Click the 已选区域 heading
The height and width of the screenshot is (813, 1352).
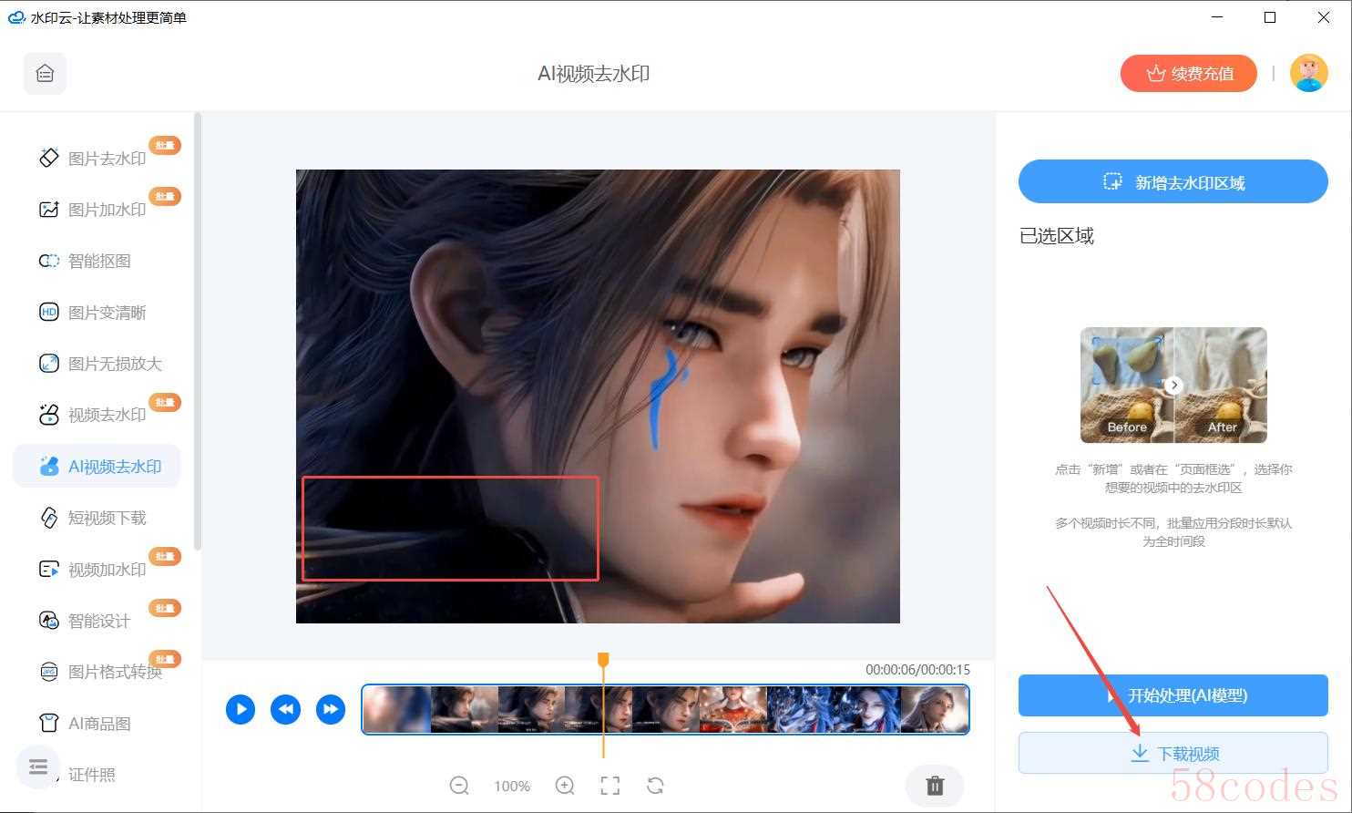coord(1057,236)
